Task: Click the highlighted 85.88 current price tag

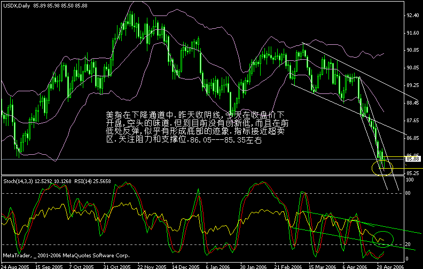Action: point(413,159)
